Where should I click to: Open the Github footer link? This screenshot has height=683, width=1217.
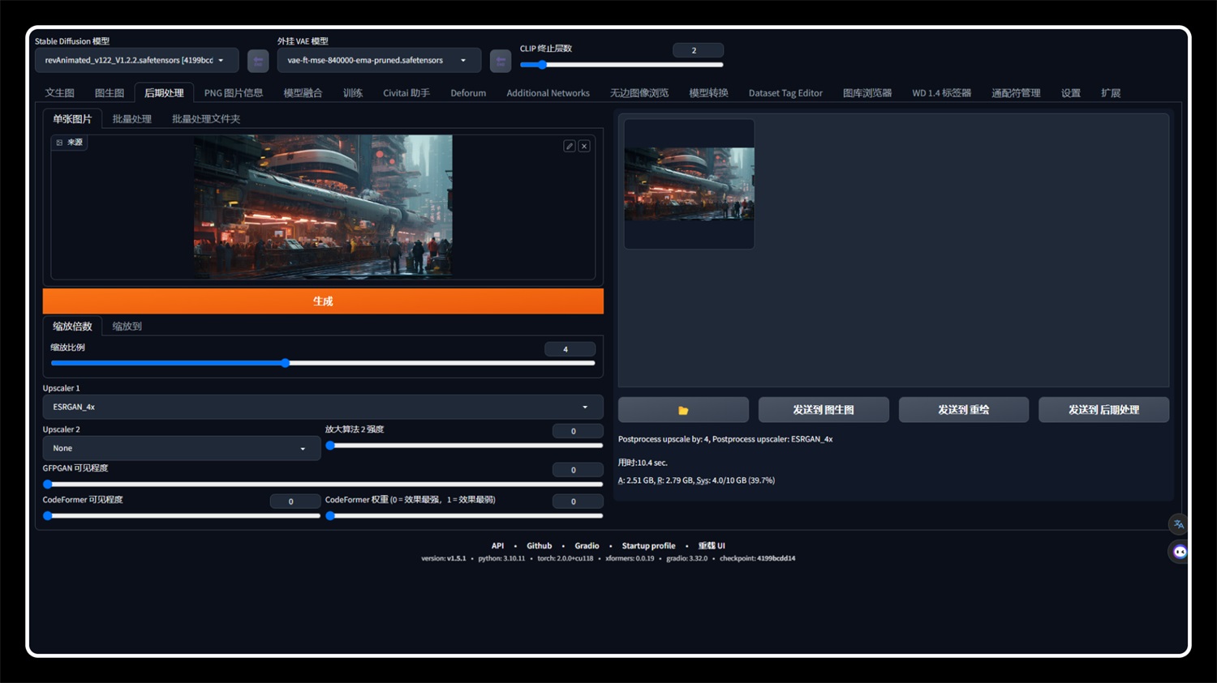click(x=540, y=546)
